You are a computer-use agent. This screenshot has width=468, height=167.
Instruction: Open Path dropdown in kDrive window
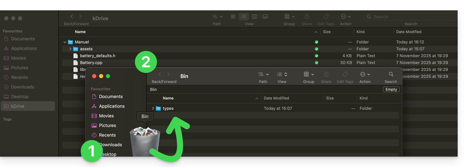tap(217, 17)
